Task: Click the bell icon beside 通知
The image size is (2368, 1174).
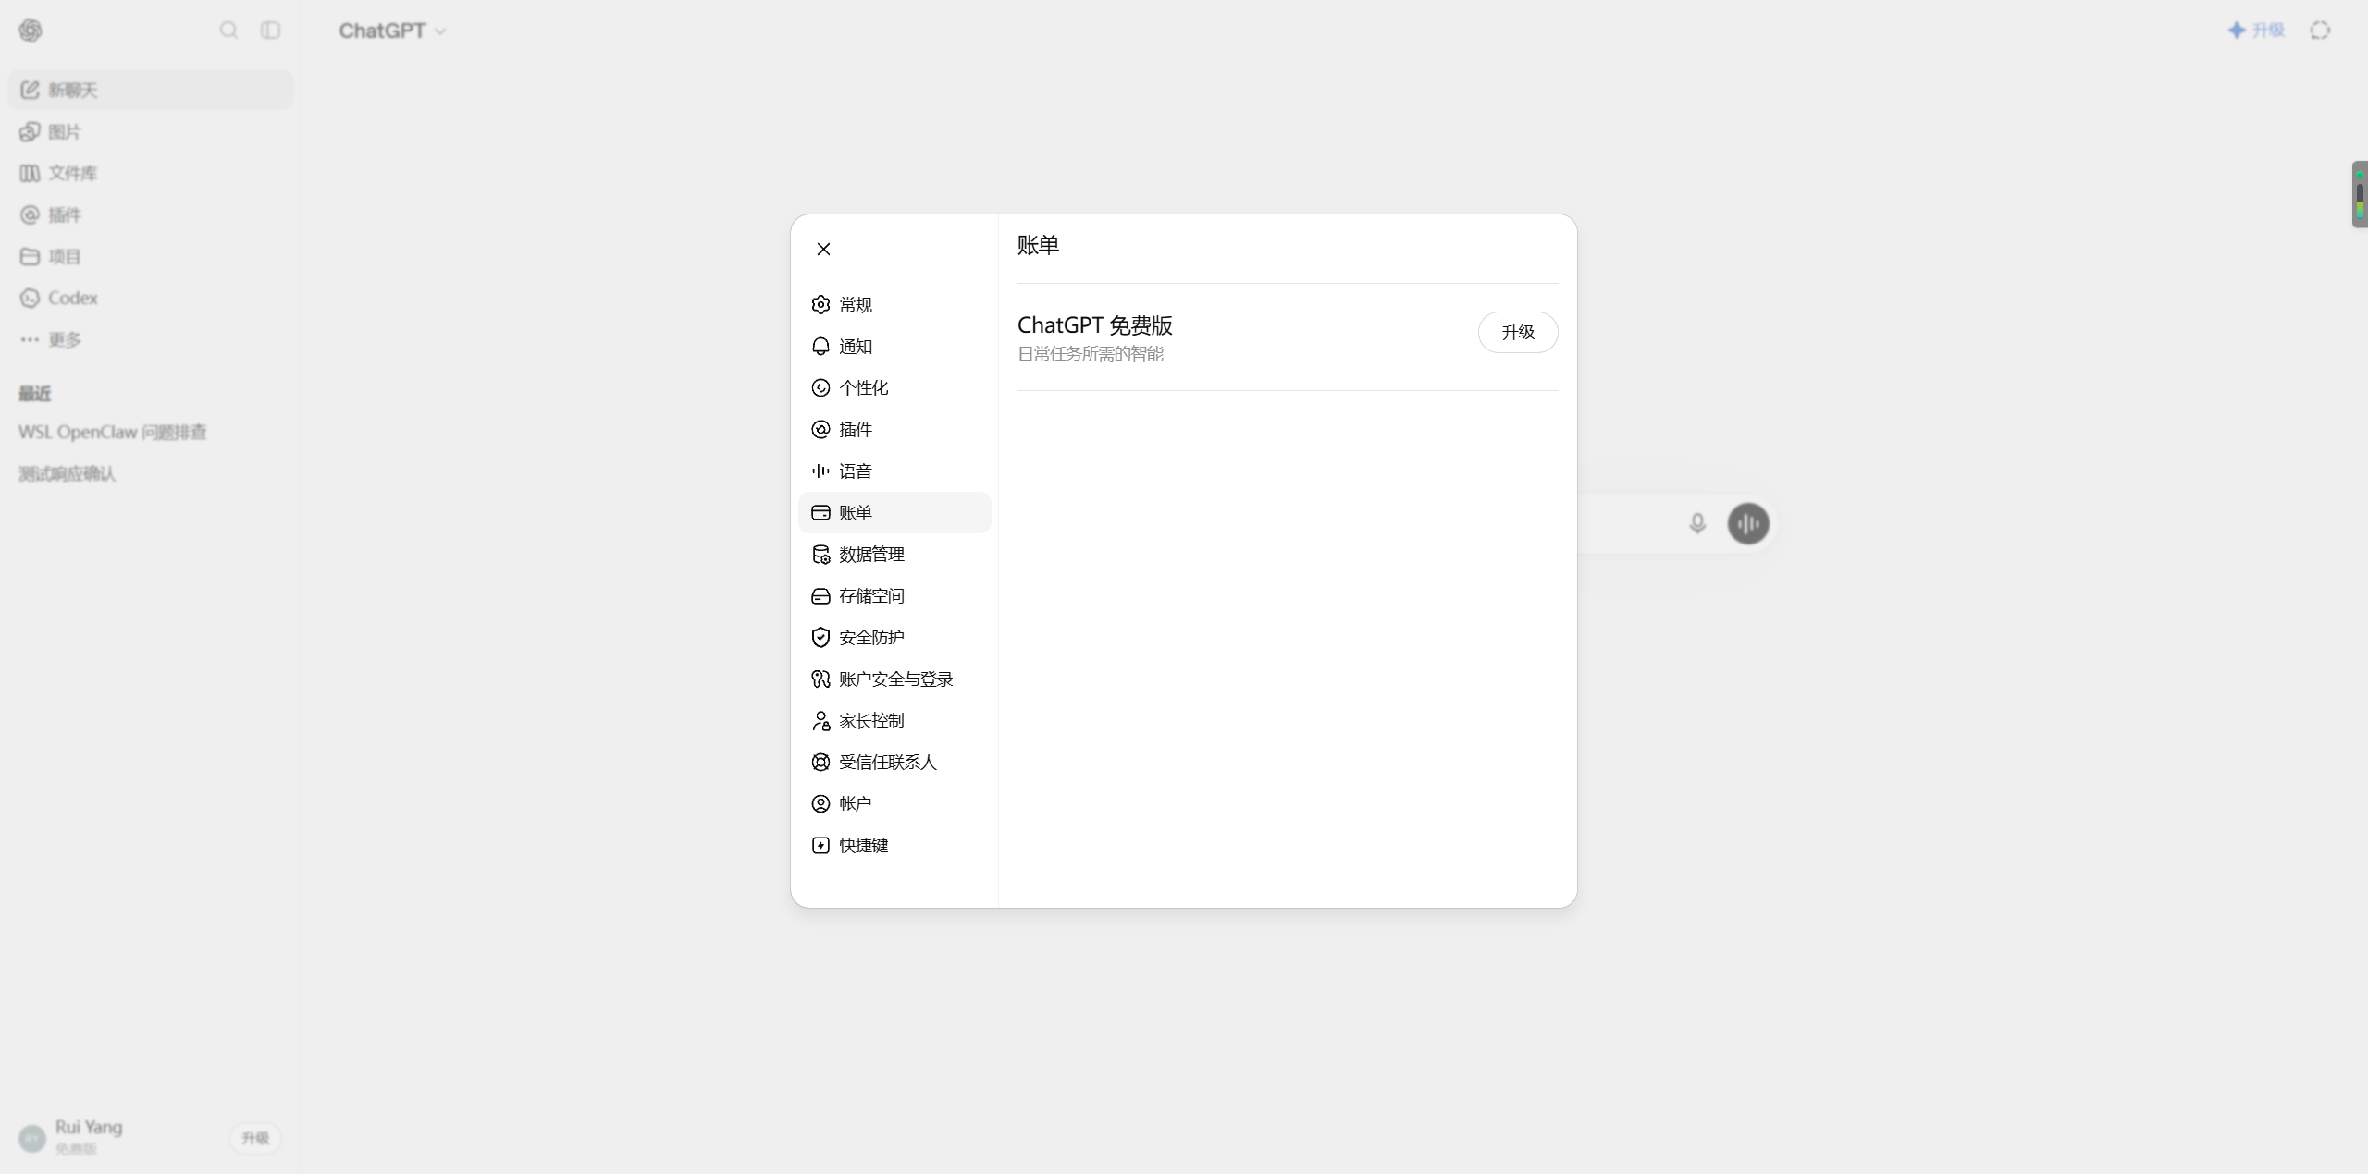Action: click(820, 347)
